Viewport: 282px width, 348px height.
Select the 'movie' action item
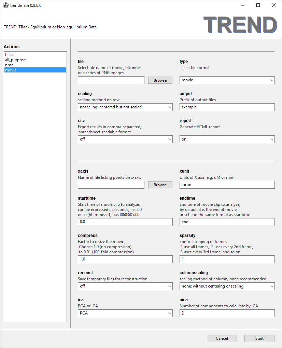11,70
